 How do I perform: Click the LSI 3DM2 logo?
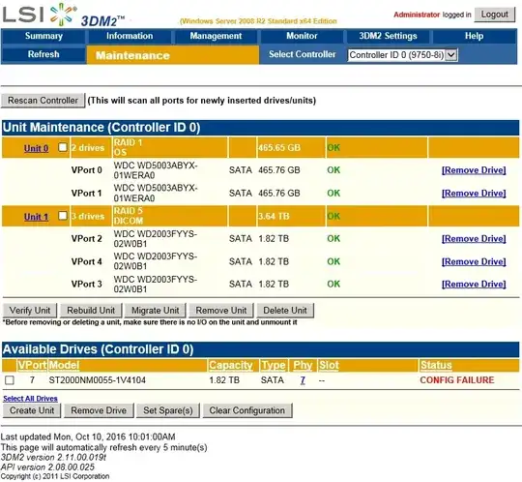coord(63,15)
